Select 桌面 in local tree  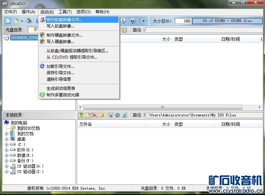tap(21, 139)
